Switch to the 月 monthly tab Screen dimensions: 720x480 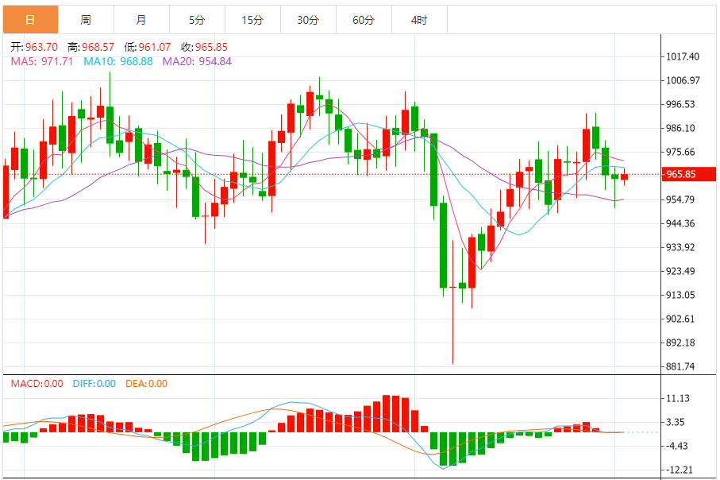tap(141, 20)
